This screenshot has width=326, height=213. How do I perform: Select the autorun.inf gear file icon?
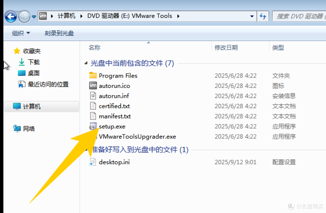93,96
